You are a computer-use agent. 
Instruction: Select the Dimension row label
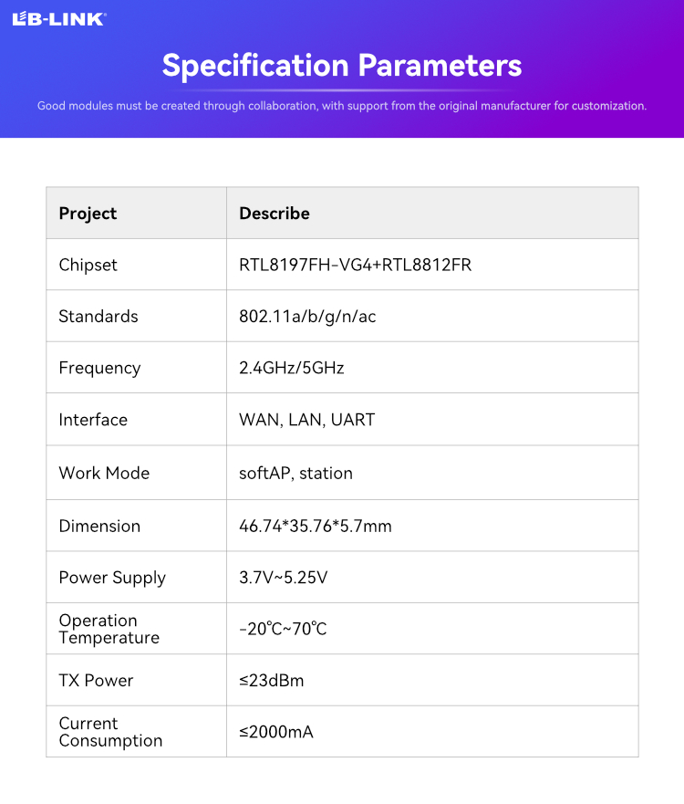tap(99, 526)
